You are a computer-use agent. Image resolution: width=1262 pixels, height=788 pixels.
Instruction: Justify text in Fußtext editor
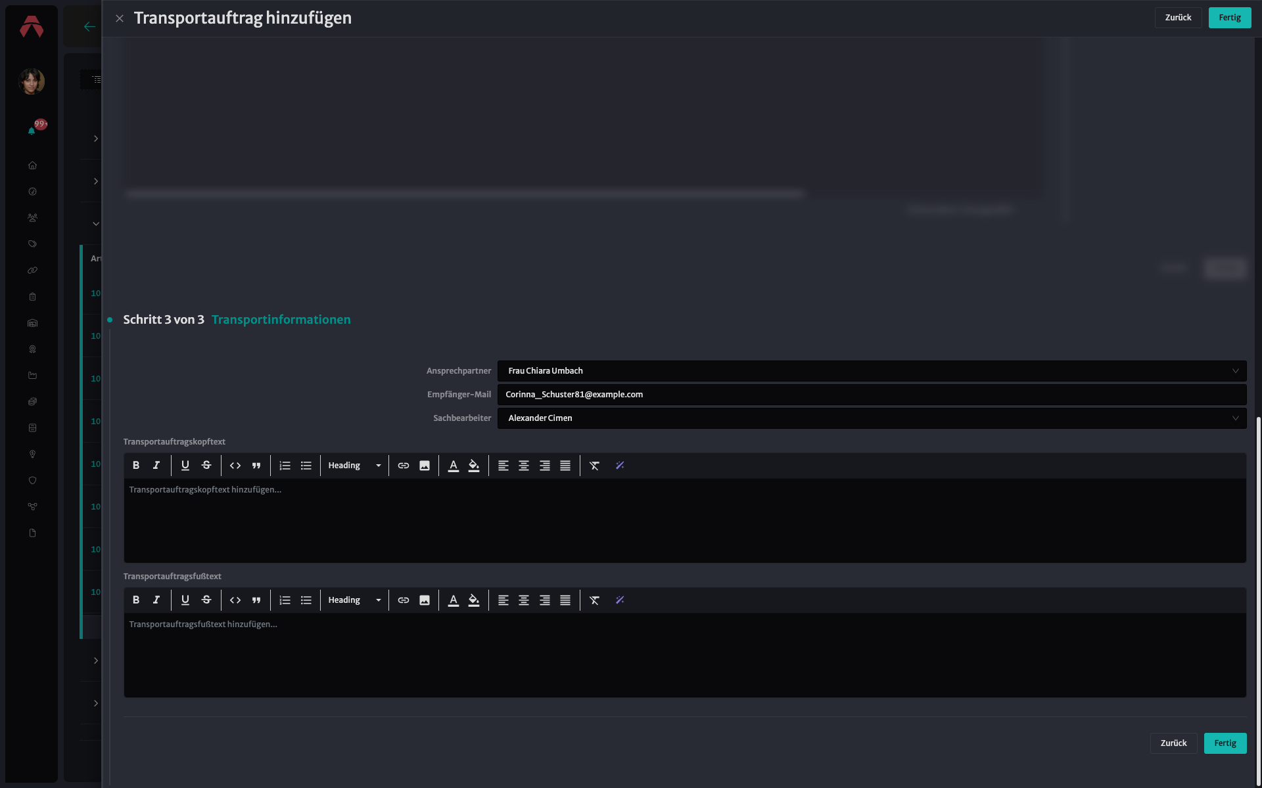565,600
